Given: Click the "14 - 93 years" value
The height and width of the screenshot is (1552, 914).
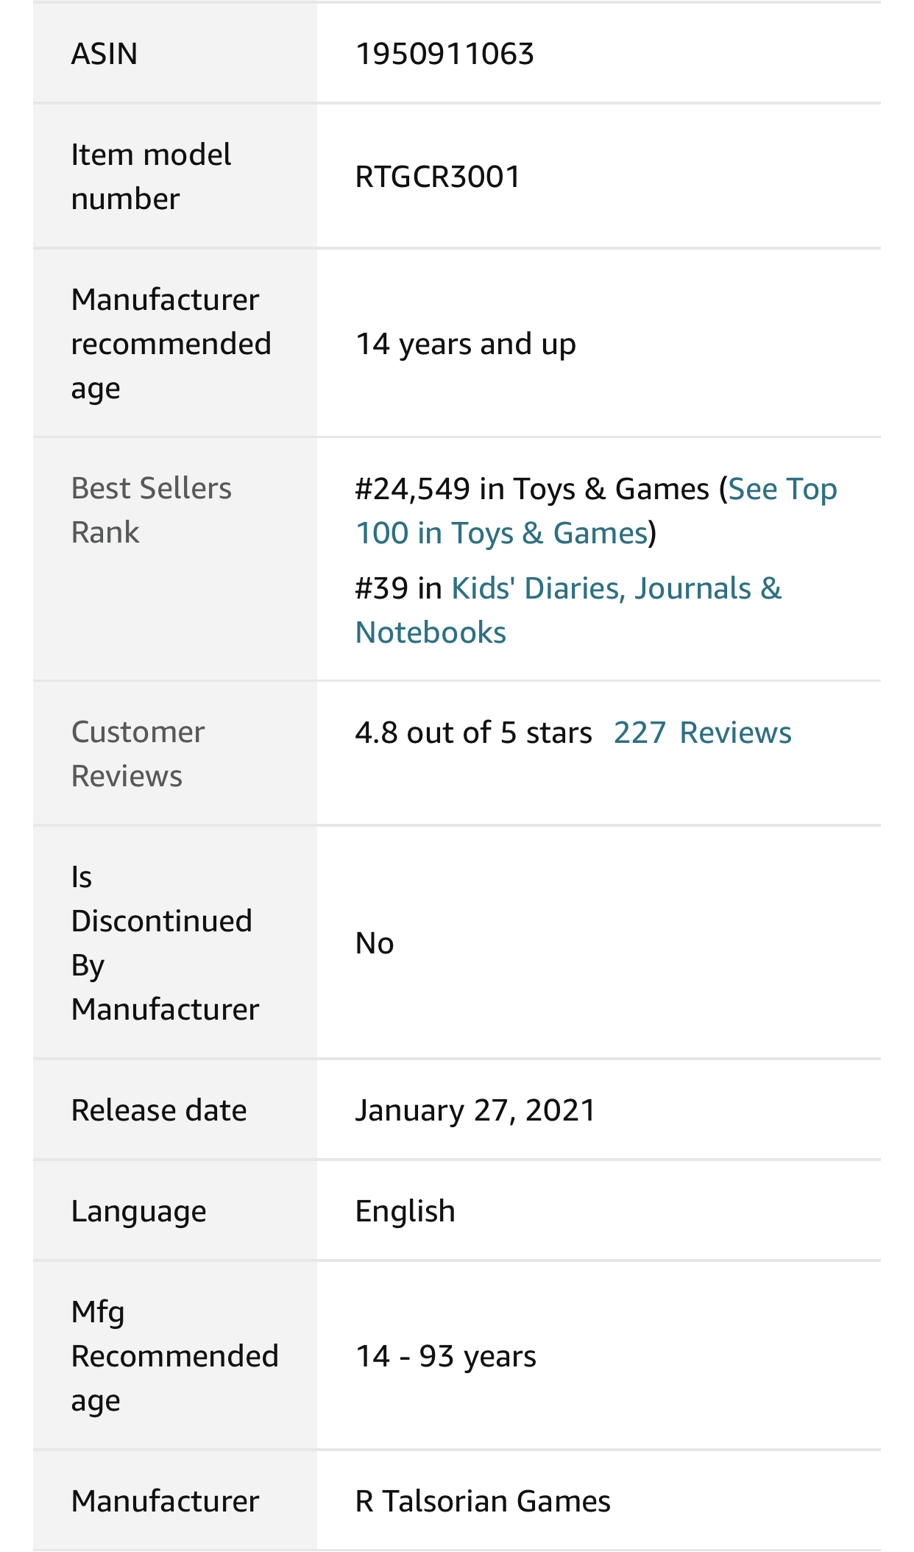Looking at the screenshot, I should coord(445,1356).
